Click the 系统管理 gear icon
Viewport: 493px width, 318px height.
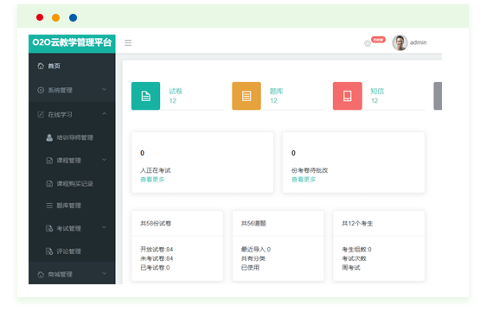coord(41,90)
